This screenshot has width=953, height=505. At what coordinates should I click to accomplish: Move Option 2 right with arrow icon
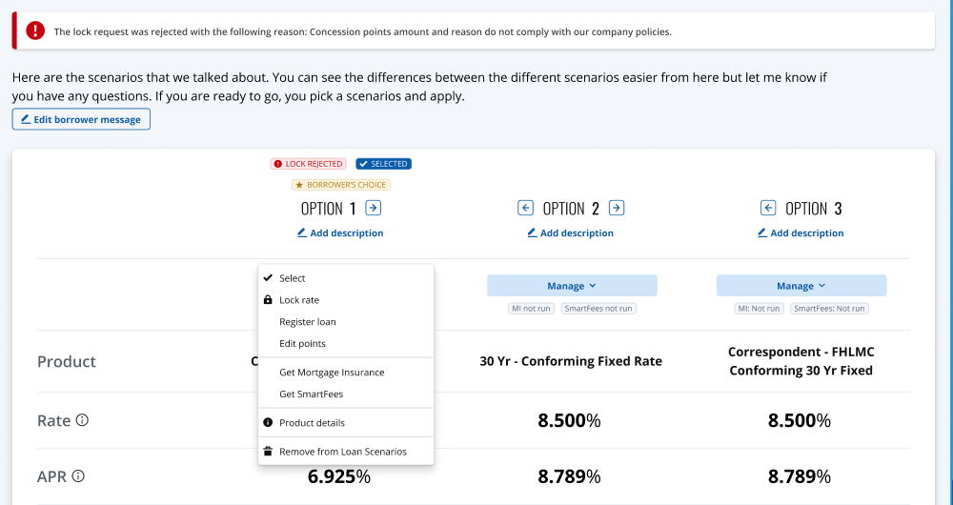point(617,208)
